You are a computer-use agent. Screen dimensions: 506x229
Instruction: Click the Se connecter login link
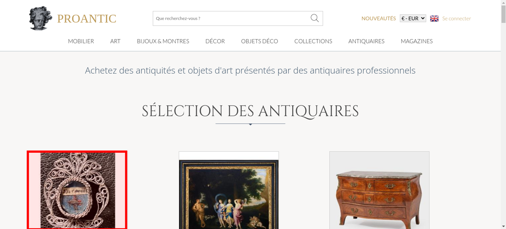[456, 18]
